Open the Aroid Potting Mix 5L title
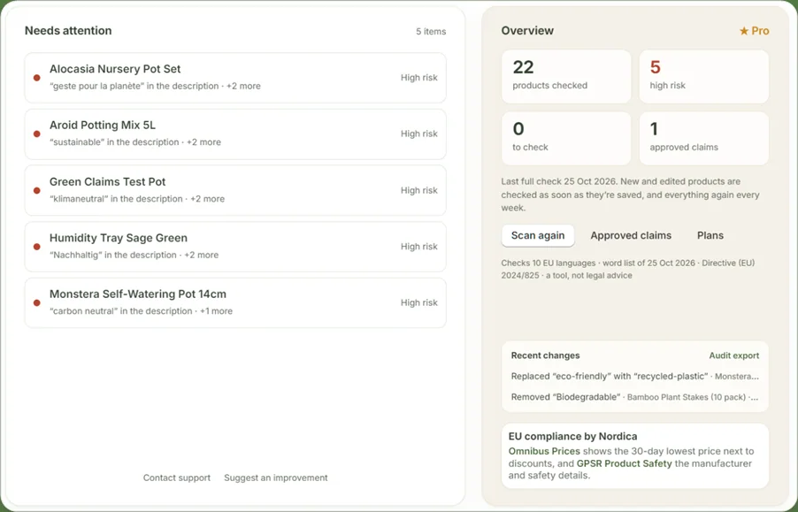This screenshot has width=798, height=512. point(103,125)
